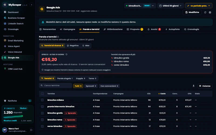
Task: Click the Voice Inbound arrow icon
Action: point(5,52)
